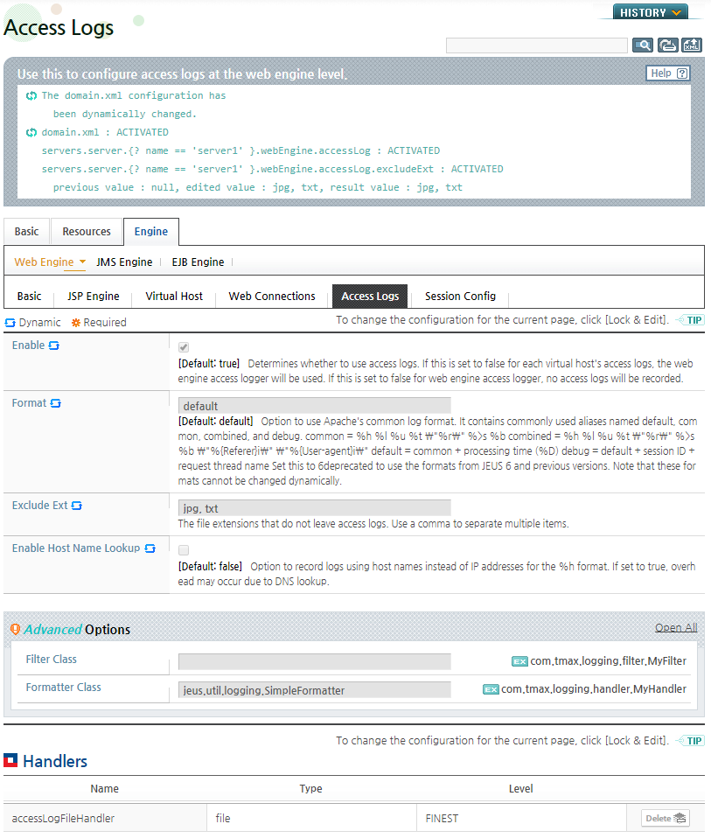The height and width of the screenshot is (838, 711).
Task: Click the Help question mark icon
Action: tap(682, 73)
